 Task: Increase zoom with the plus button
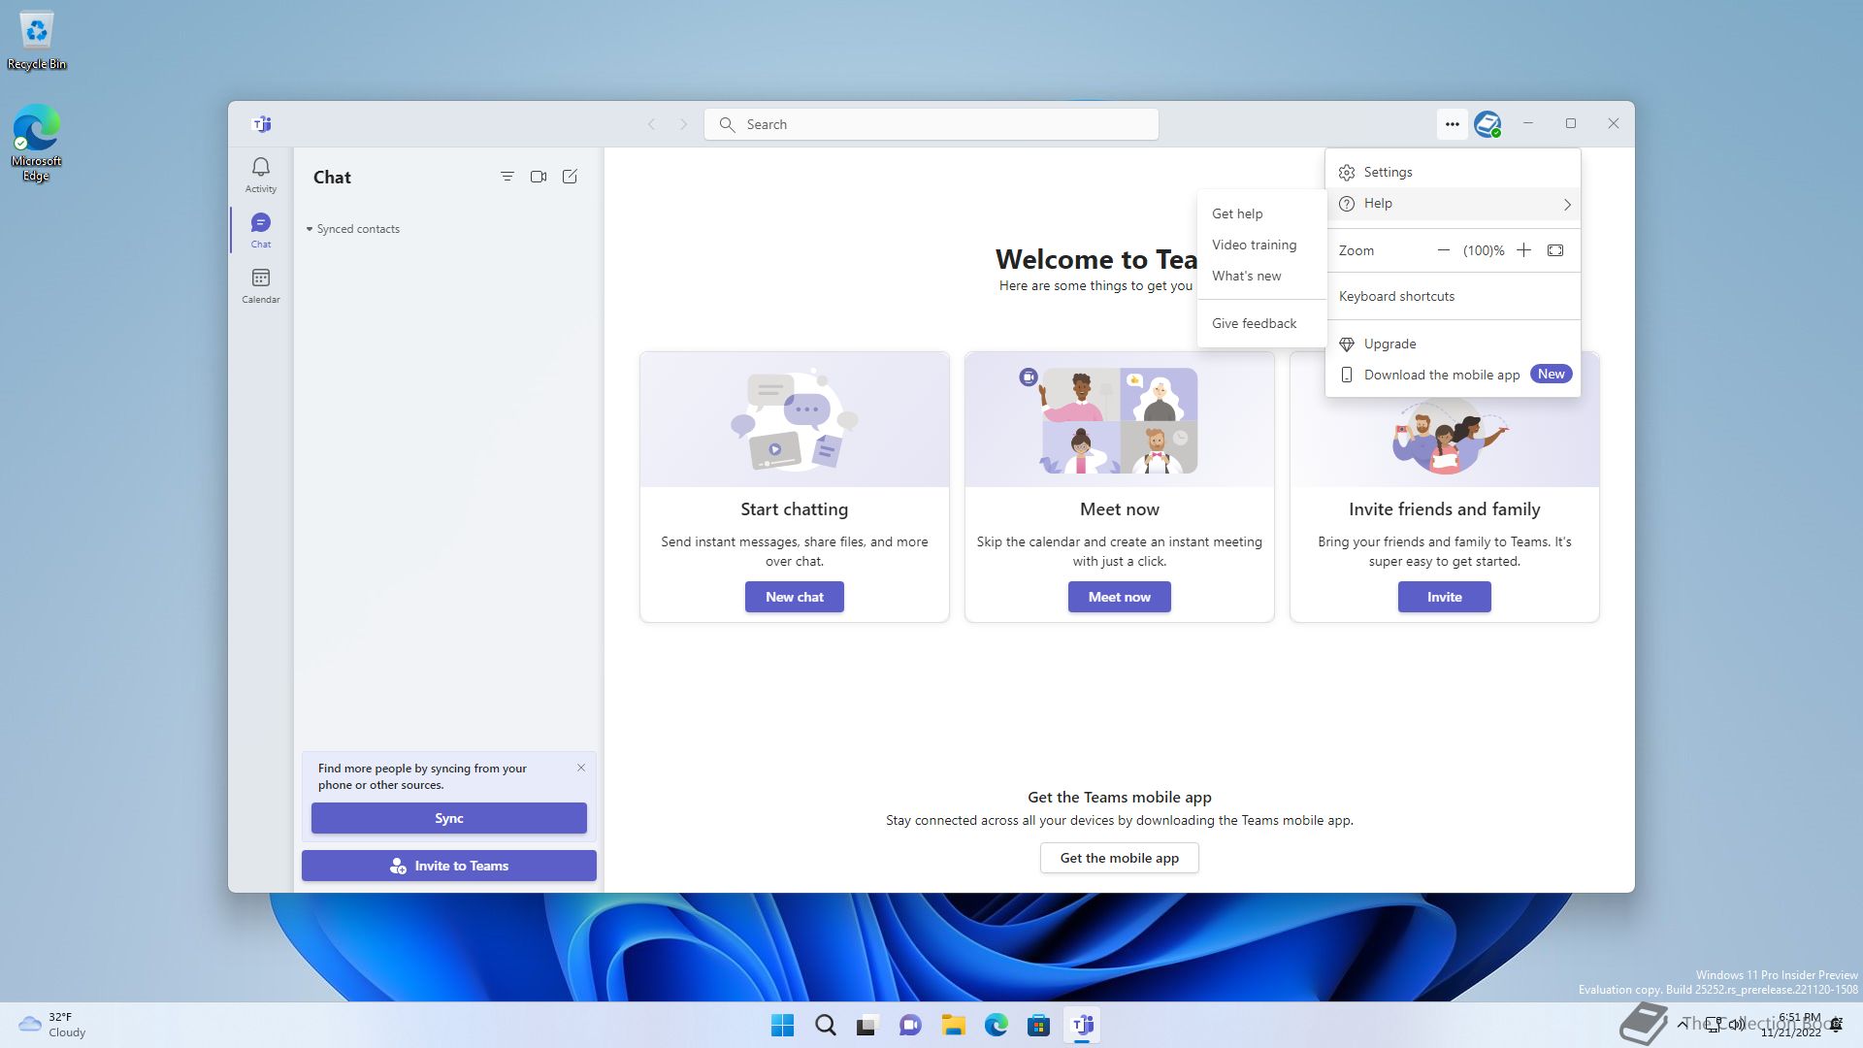pyautogui.click(x=1523, y=250)
